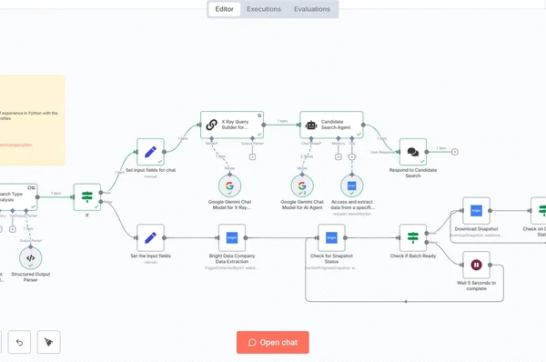Image resolution: width=546 pixels, height=362 pixels.
Task: Add node at Output Parser plus connector
Action: tap(252, 157)
